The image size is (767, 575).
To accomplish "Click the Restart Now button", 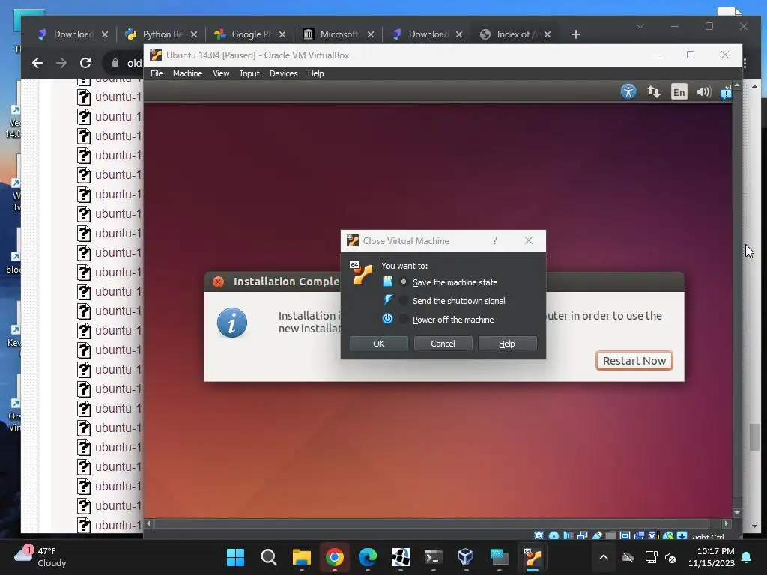I will click(634, 361).
